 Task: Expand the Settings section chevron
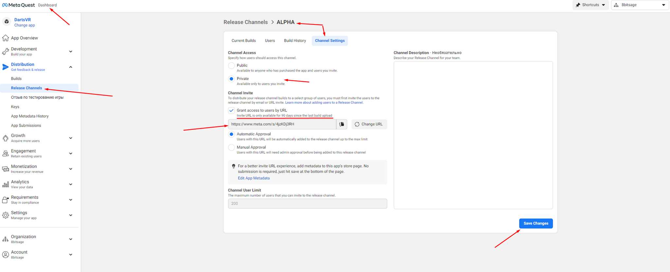click(71, 215)
